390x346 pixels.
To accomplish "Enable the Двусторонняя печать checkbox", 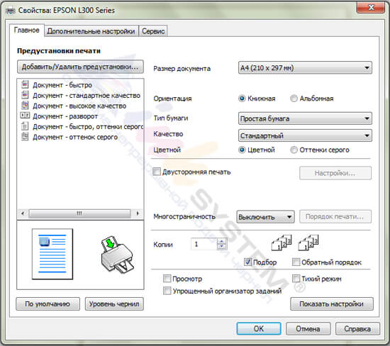I will 157,172.
